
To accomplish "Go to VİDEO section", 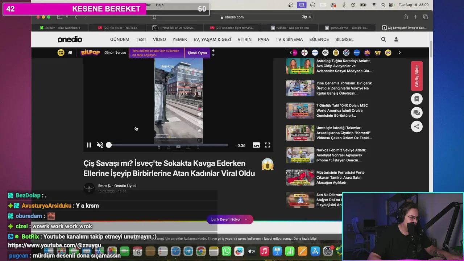I will 159,40.
